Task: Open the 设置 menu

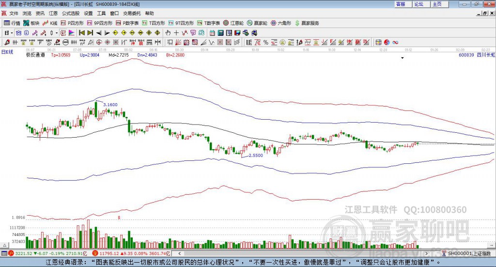Action: click(88, 13)
